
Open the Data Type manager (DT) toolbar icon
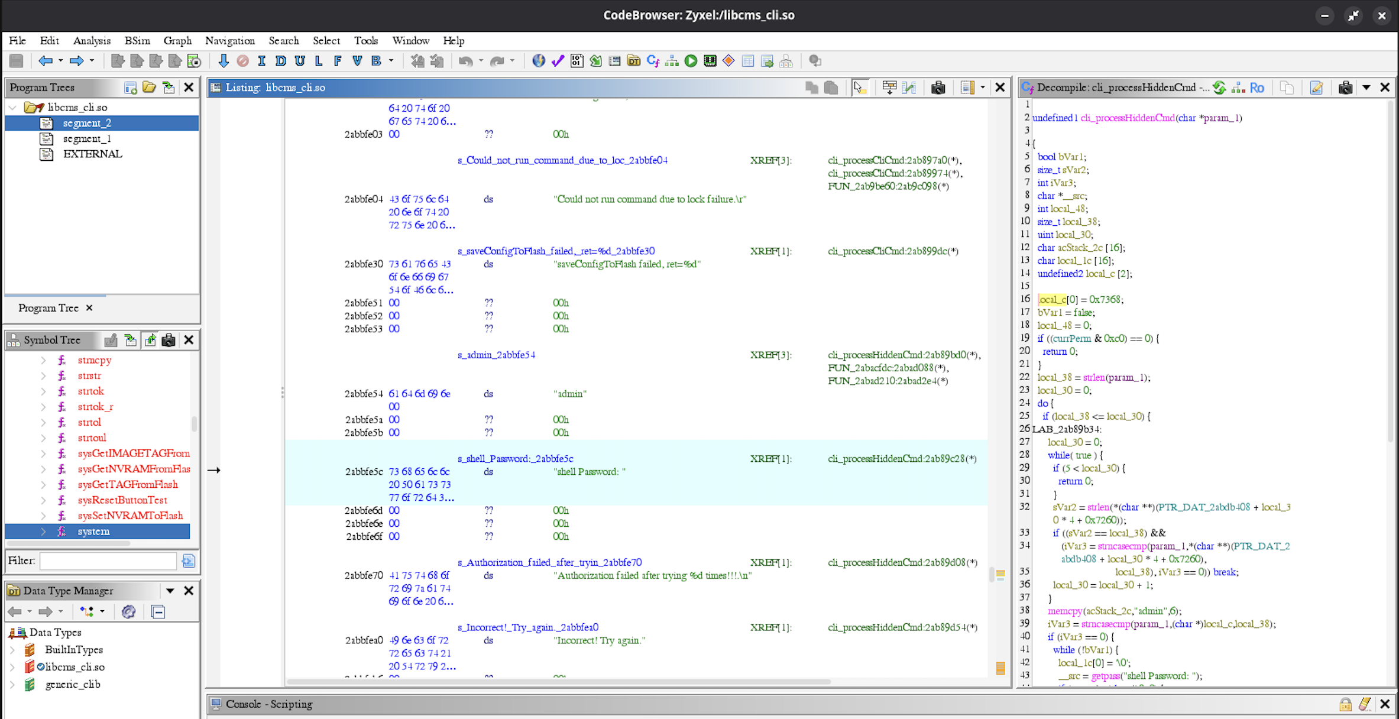(x=634, y=61)
